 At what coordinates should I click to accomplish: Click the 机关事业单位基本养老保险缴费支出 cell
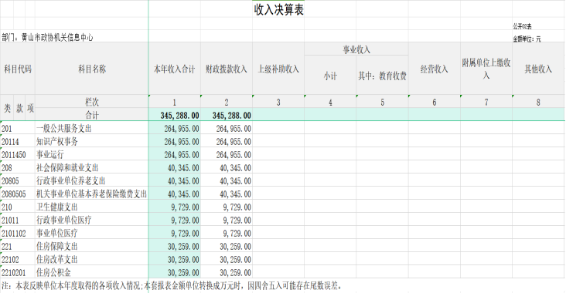pyautogui.click(x=92, y=194)
